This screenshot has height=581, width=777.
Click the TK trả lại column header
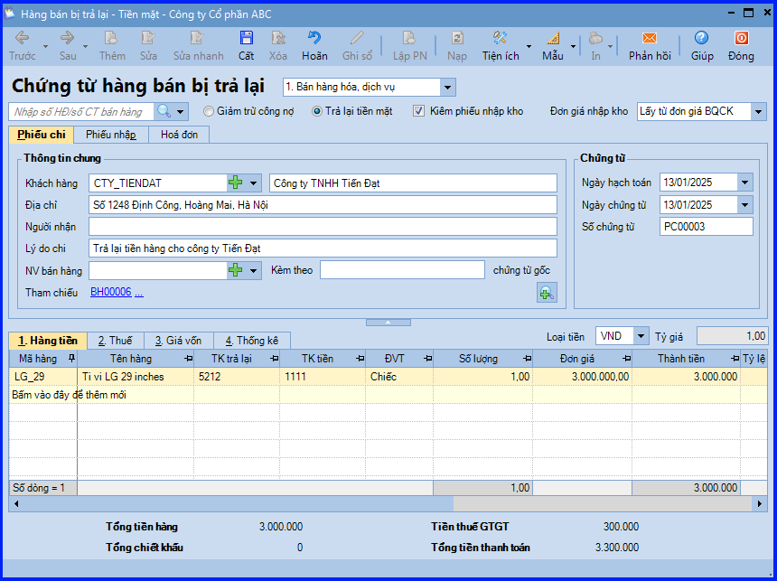pos(237,359)
